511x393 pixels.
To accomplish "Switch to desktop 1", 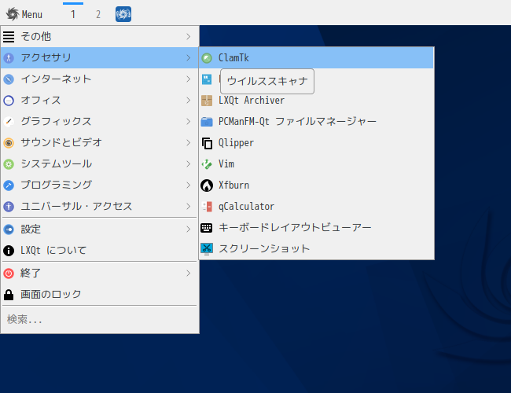I will tap(73, 14).
